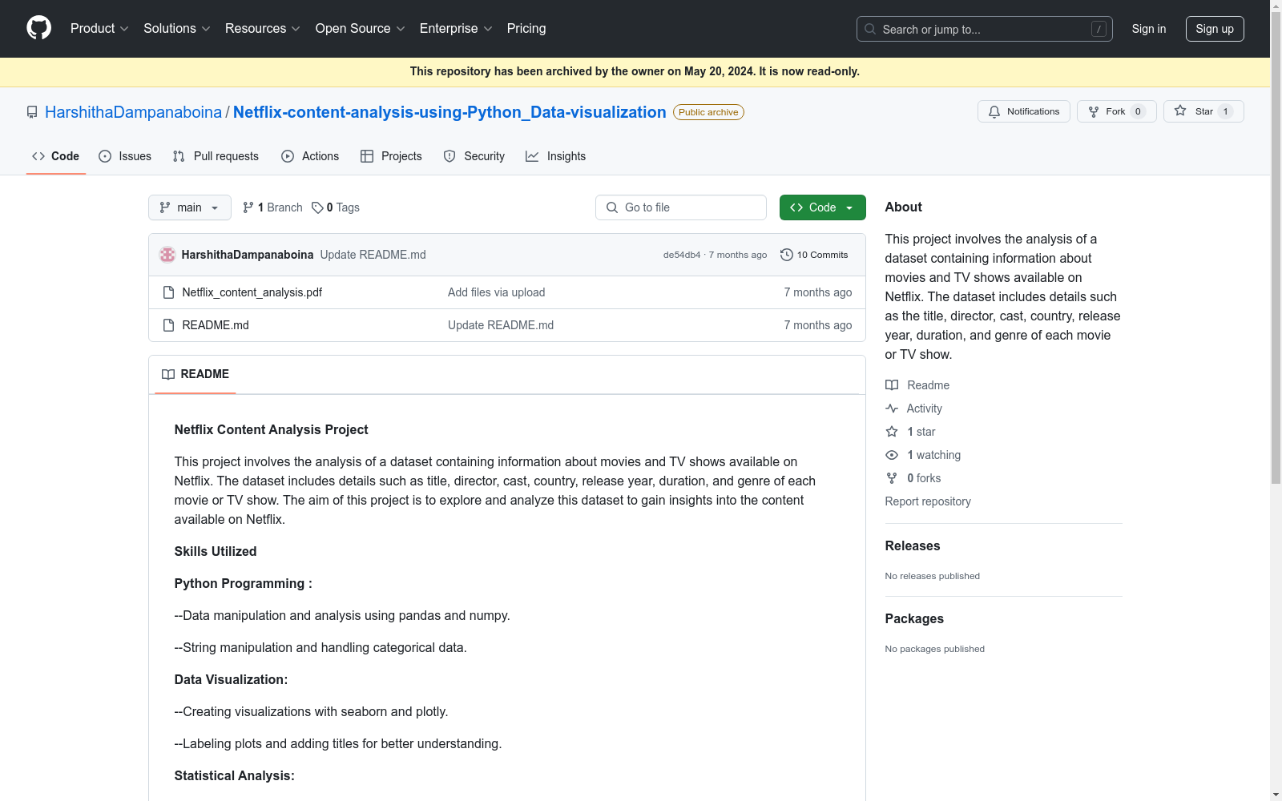Screen dimensions: 1282x801
Task: Open HarshithaDampanaboina owner profile link
Action: pyautogui.click(x=133, y=112)
